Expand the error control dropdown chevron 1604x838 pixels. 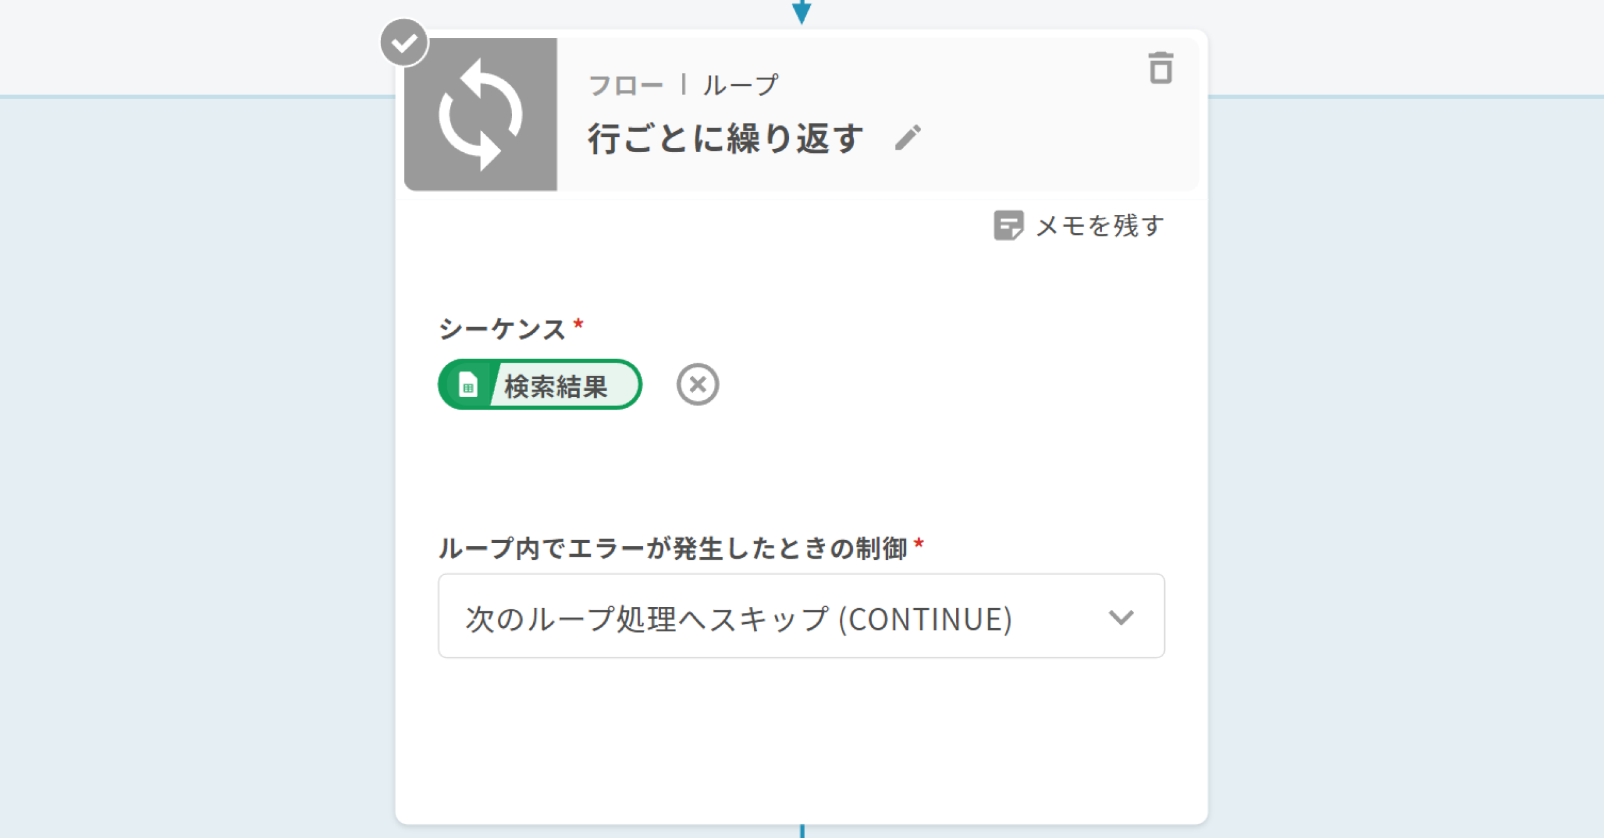coord(1121,618)
